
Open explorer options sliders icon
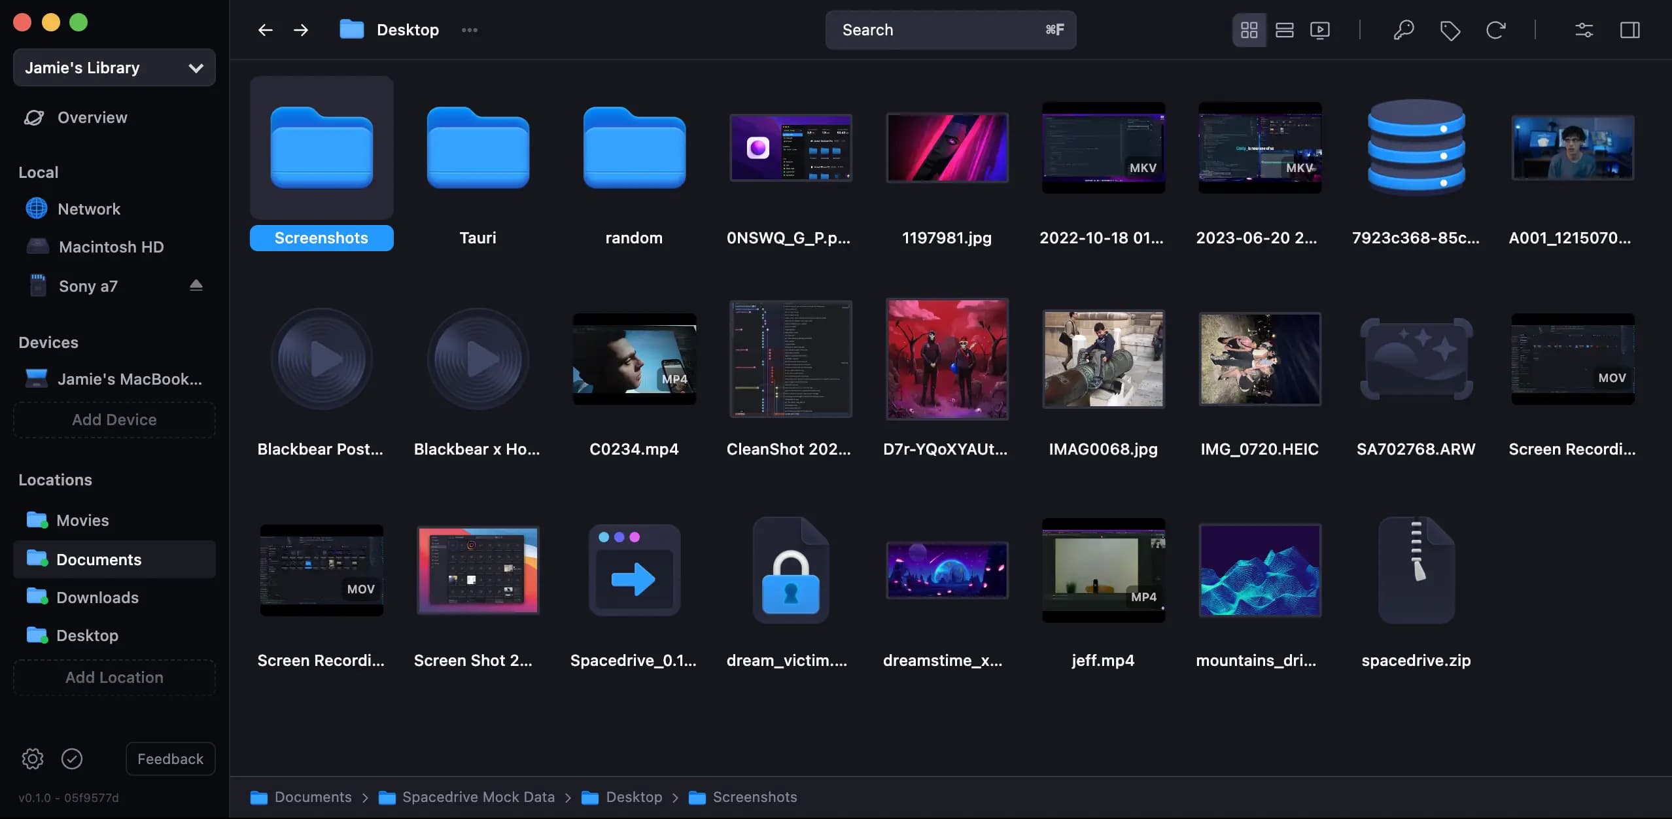point(1584,30)
